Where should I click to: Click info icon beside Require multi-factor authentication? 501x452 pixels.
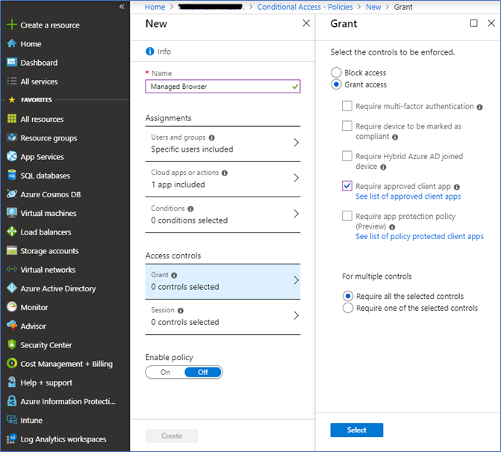click(x=479, y=107)
